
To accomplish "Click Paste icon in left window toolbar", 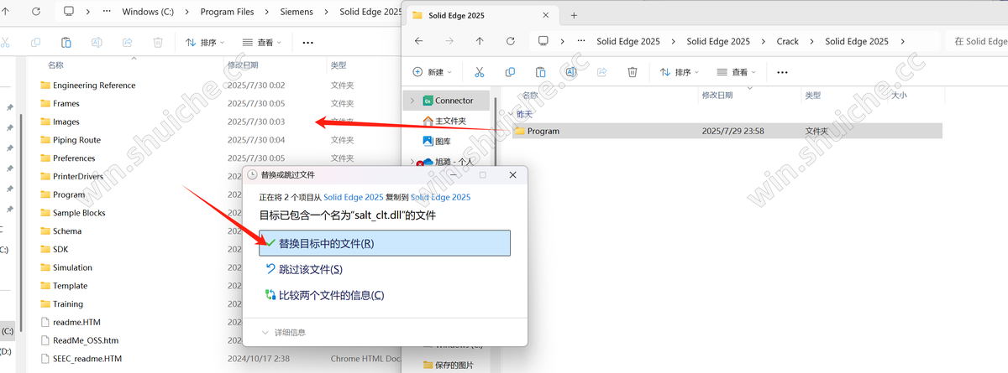I will (66, 42).
